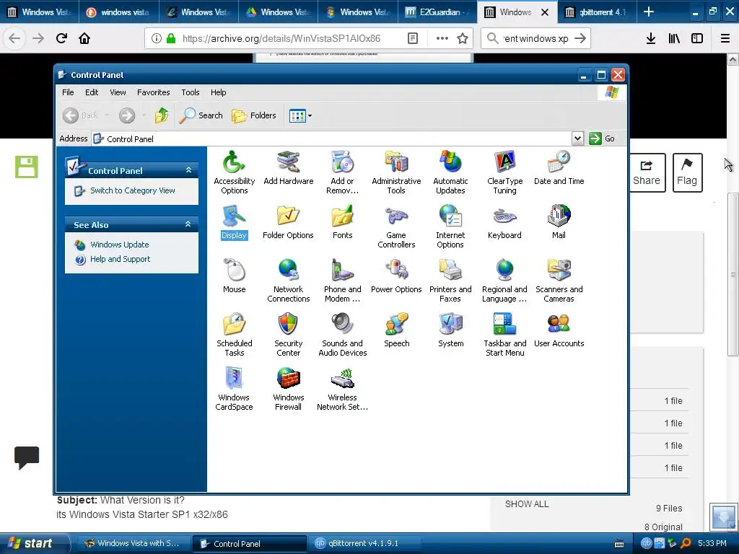Open the System applet
The height and width of the screenshot is (554, 739).
(450, 330)
